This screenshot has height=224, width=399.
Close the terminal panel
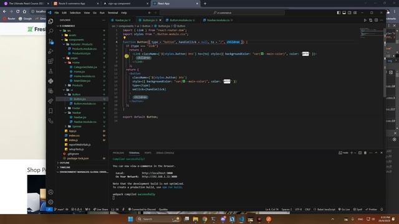coord(382,152)
